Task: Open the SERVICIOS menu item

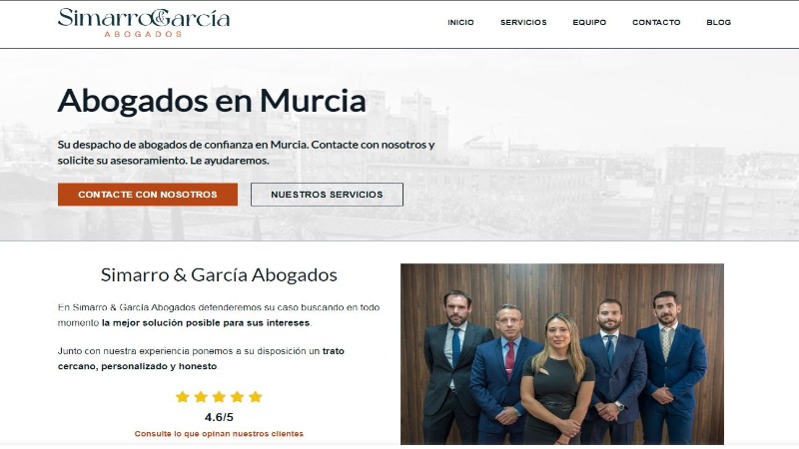Action: coord(523,22)
